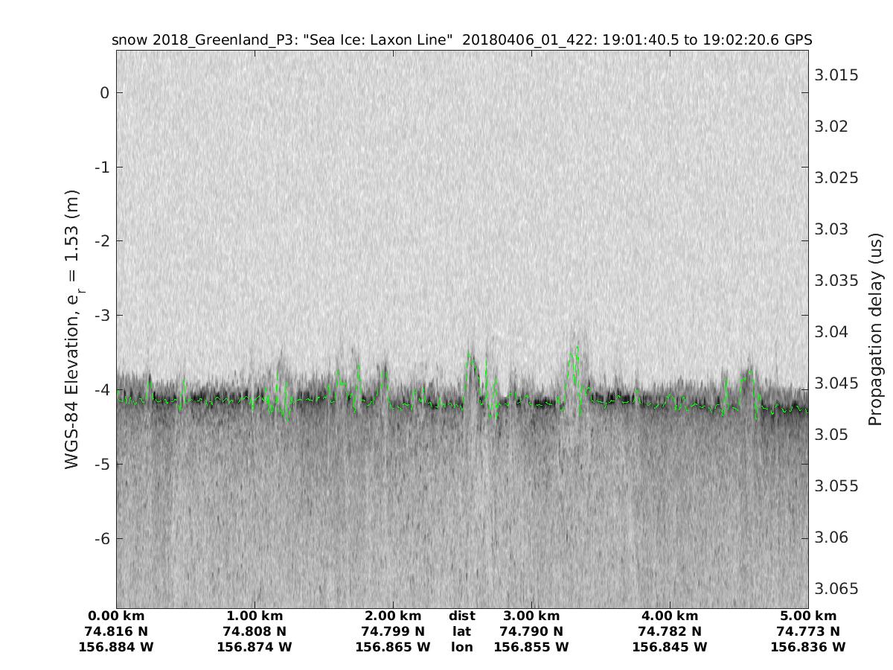Click the 3.015 propagation delay tick
Image resolution: width=893 pixels, height=670 pixels.
[837, 75]
